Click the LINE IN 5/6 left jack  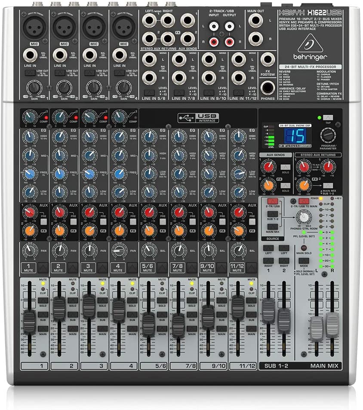tap(149, 59)
